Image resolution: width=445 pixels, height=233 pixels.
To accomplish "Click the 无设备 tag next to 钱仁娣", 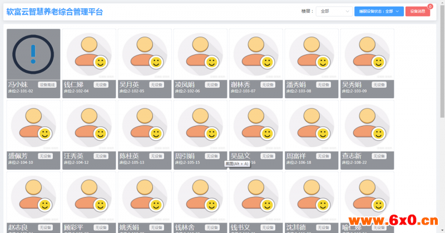I will (x=101, y=85).
